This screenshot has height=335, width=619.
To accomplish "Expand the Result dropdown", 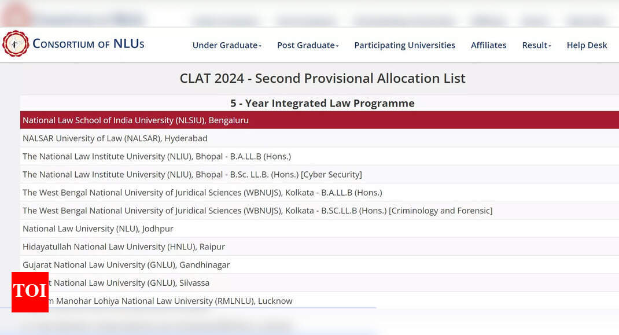I will click(x=536, y=45).
